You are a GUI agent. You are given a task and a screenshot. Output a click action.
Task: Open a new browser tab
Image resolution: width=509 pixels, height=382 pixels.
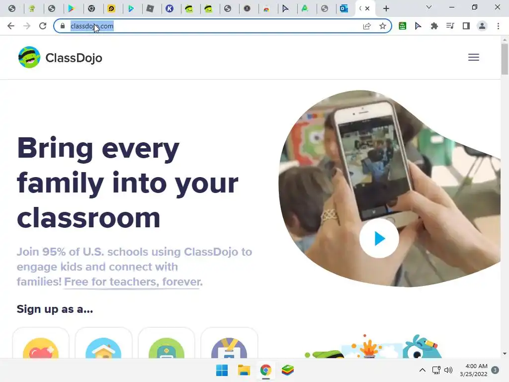(x=386, y=8)
